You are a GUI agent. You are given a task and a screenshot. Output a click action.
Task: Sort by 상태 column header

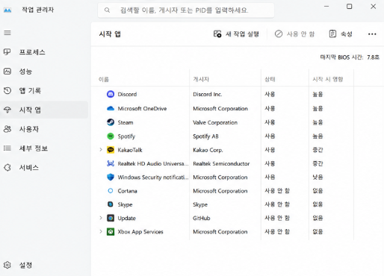tap(270, 79)
